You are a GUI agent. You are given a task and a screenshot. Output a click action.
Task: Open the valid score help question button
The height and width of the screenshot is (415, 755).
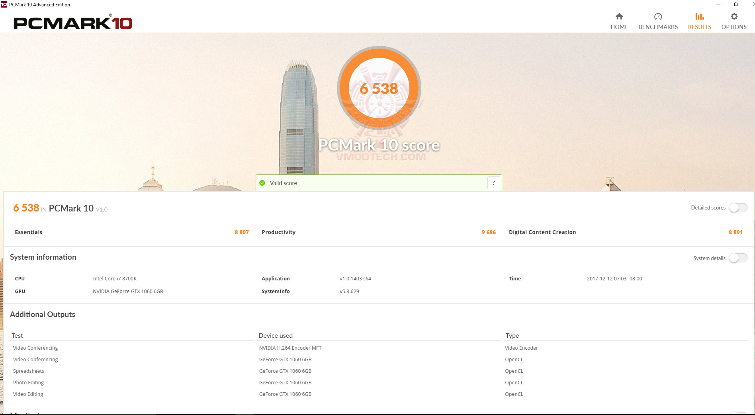point(493,183)
